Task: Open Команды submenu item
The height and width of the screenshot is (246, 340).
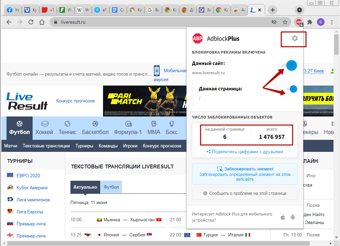Action: [x=108, y=146]
